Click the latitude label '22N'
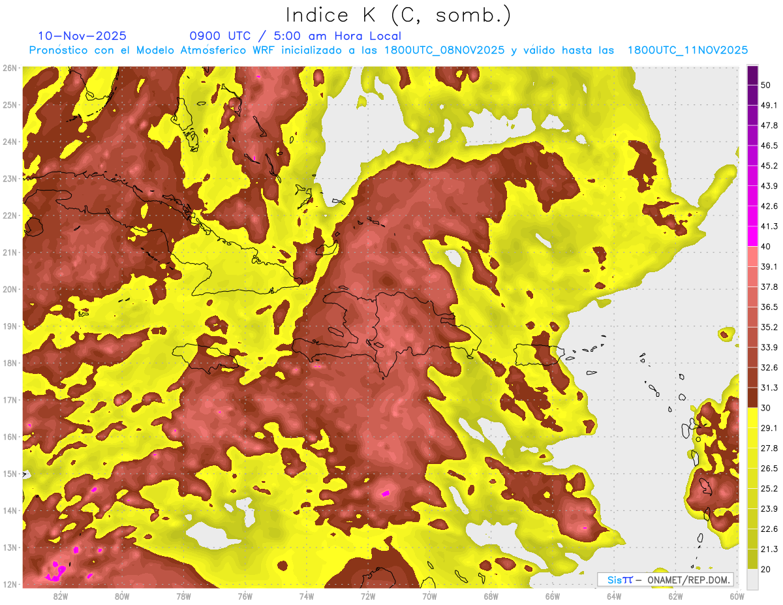 tap(10, 215)
